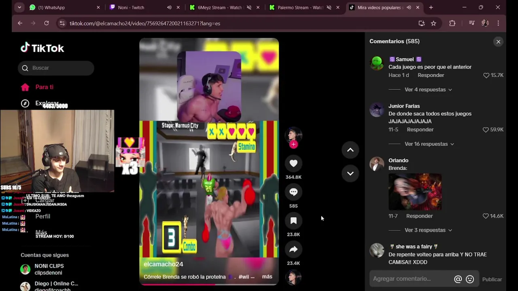This screenshot has width=518, height=291.
Task: Open elcamacho24 username on the video
Action: point(163,264)
